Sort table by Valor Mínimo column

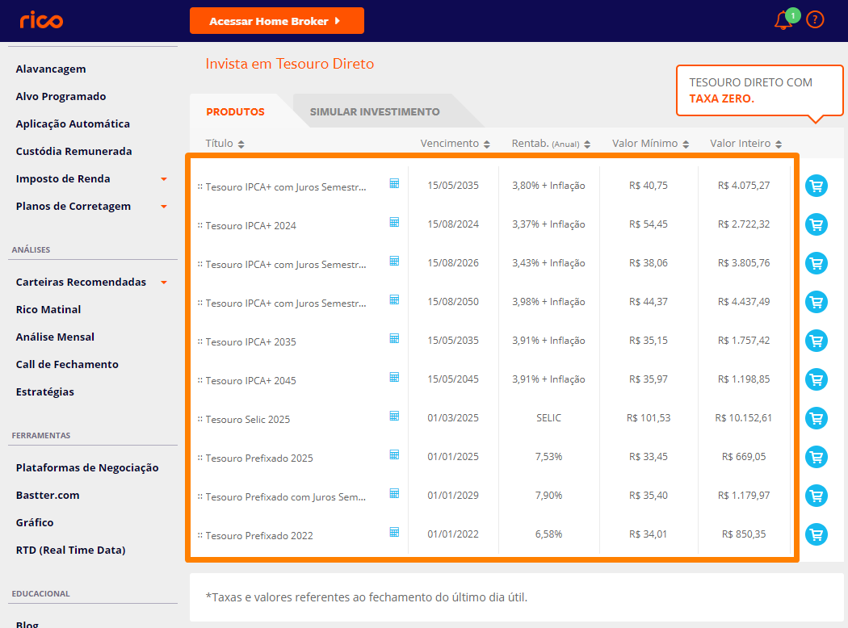tap(650, 144)
